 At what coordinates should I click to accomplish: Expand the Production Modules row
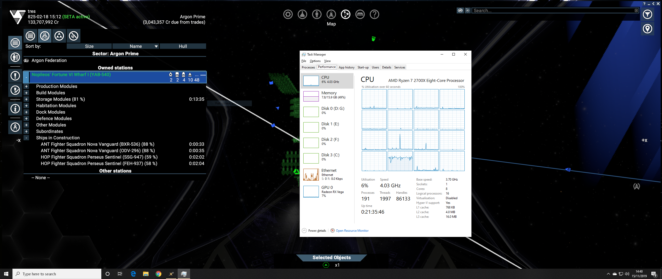pos(26,87)
